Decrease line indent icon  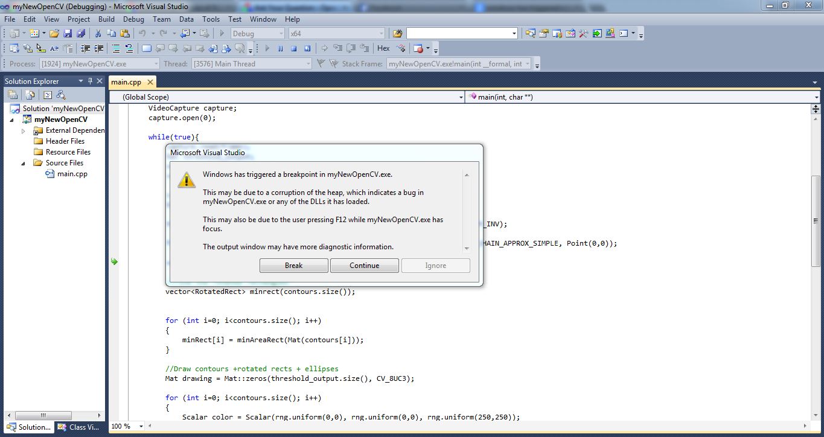point(85,48)
